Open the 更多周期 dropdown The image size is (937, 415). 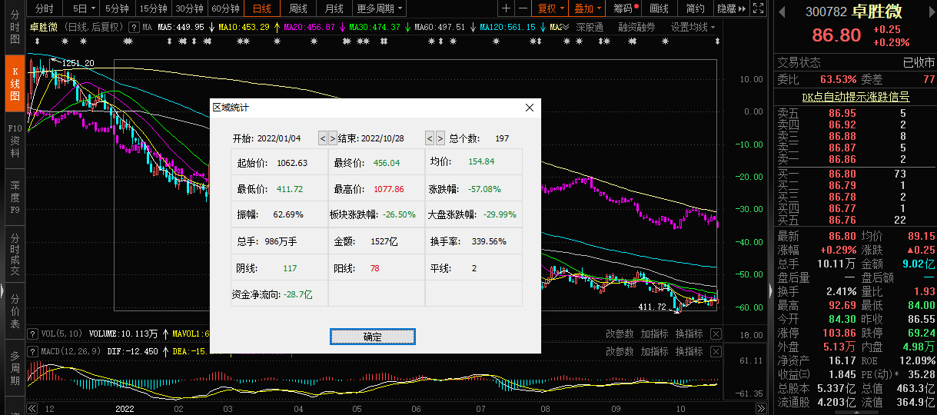[x=380, y=8]
